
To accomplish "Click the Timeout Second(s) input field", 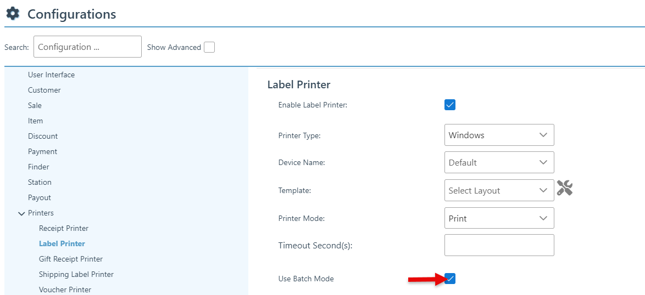I will click(499, 245).
